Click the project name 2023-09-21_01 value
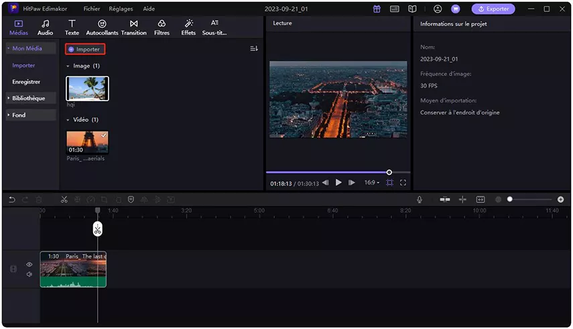 tap(439, 59)
